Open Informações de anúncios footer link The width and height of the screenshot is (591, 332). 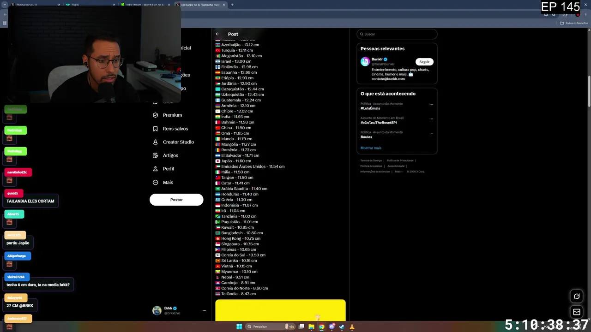point(375,172)
